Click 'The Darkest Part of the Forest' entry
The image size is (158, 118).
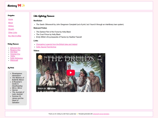point(54,32)
